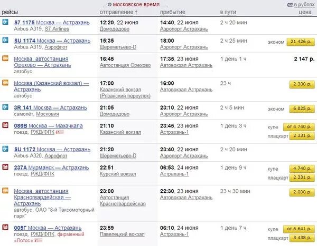The width and height of the screenshot is (317, 246).
Task: Click купе 4 740 р. for 237А
Action: pos(302,169)
